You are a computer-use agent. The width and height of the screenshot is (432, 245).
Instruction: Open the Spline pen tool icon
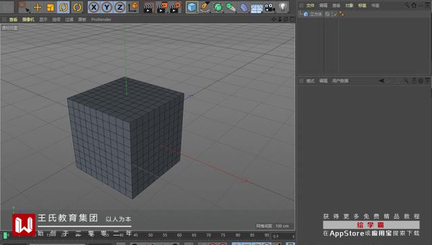coord(205,7)
